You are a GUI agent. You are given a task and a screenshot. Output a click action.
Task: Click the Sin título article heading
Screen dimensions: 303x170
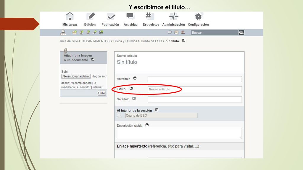point(127,62)
